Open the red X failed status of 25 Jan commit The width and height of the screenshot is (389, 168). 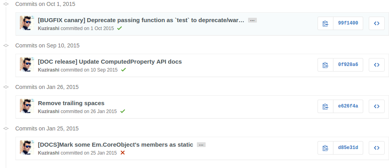tap(123, 153)
